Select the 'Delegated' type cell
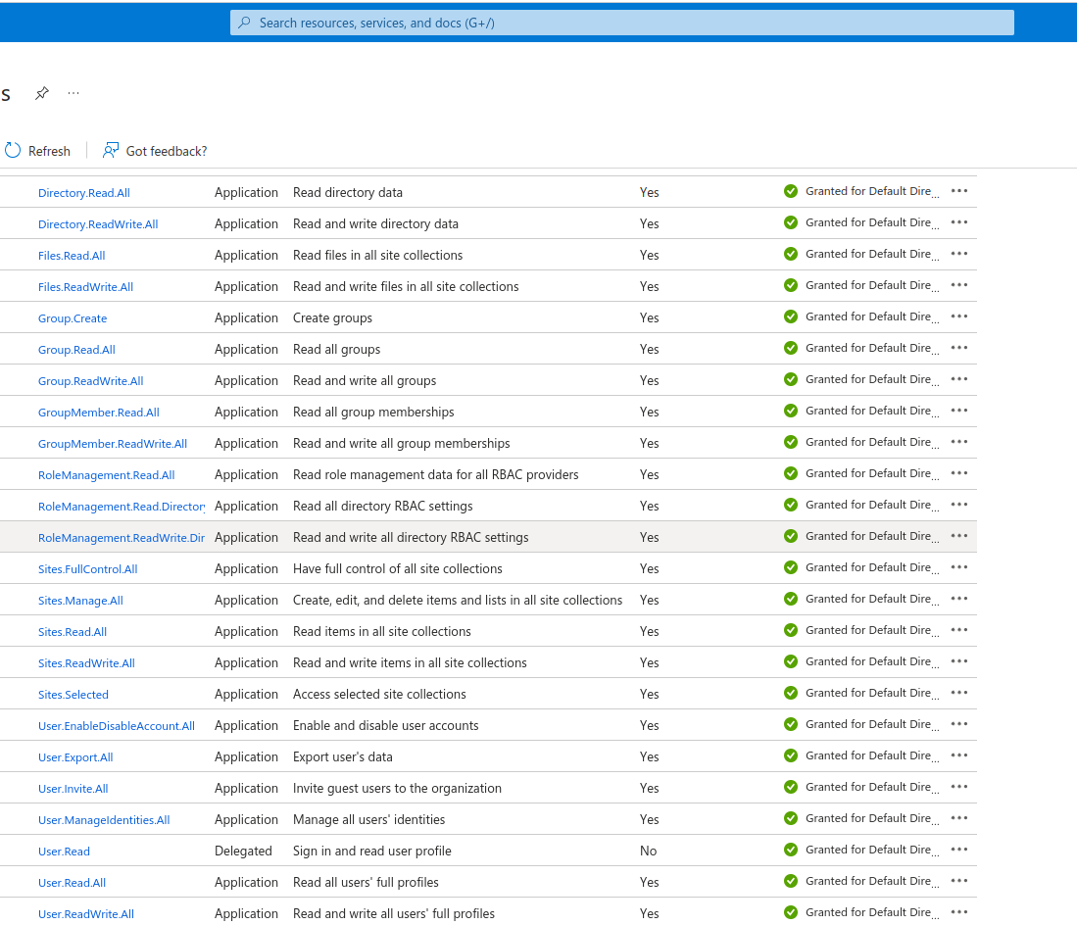 [x=243, y=851]
